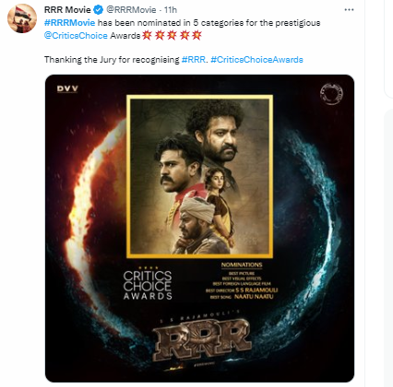Open the @CriticsChoice mention

(76, 36)
